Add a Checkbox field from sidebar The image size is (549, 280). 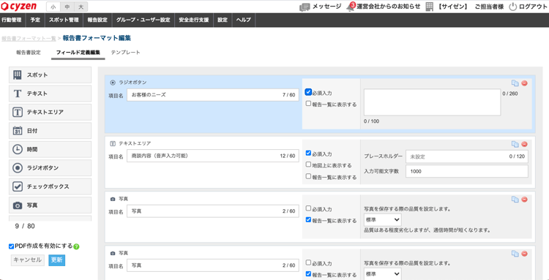click(50, 186)
